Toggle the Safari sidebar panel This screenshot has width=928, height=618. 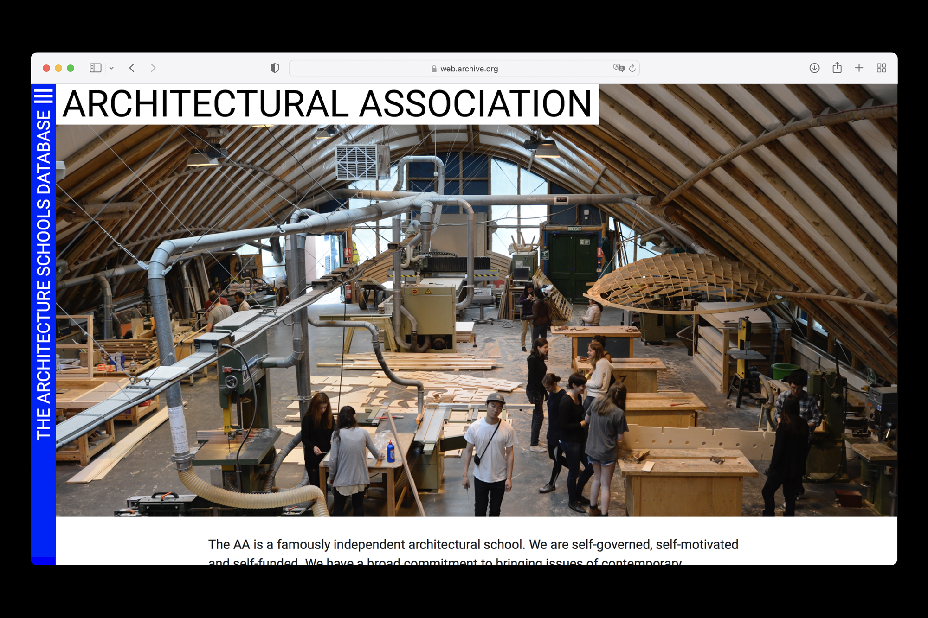96,68
